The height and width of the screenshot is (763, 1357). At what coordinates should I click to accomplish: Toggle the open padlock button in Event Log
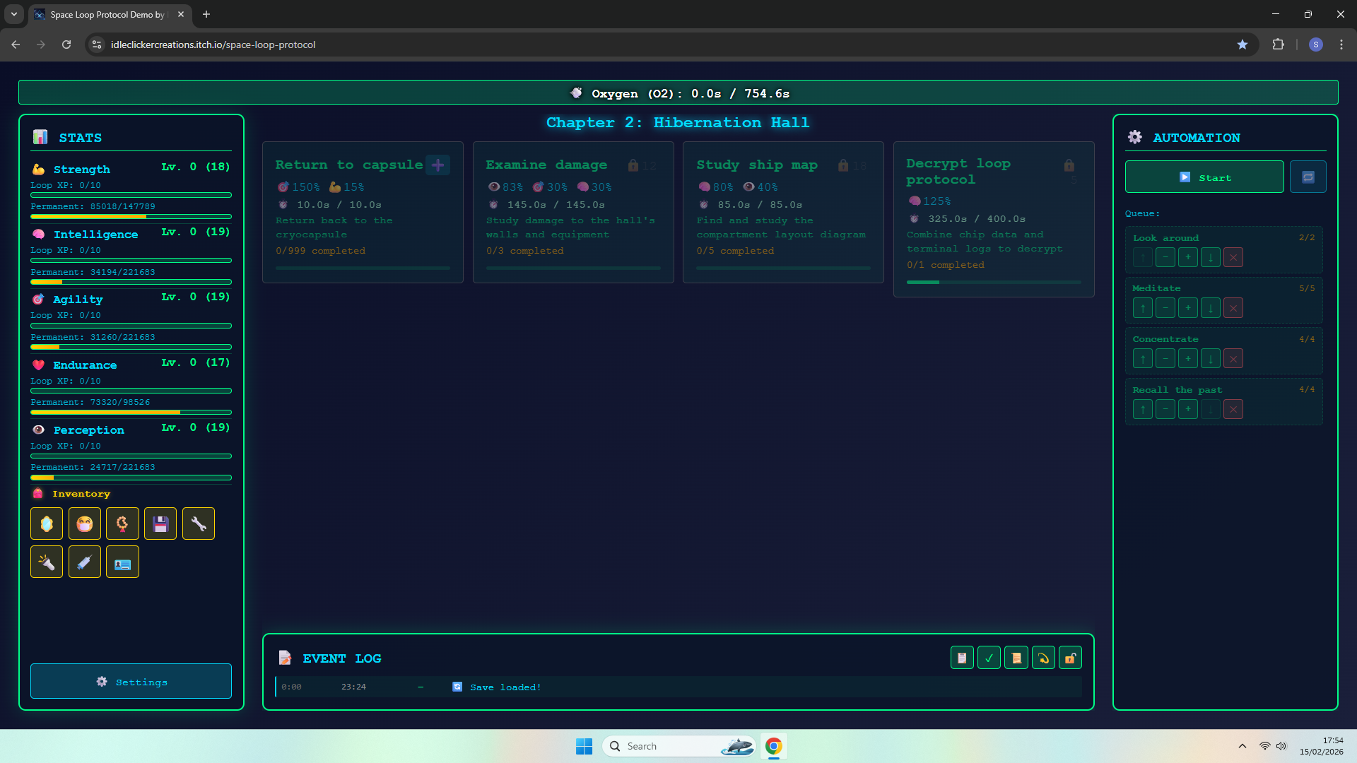click(x=1070, y=658)
